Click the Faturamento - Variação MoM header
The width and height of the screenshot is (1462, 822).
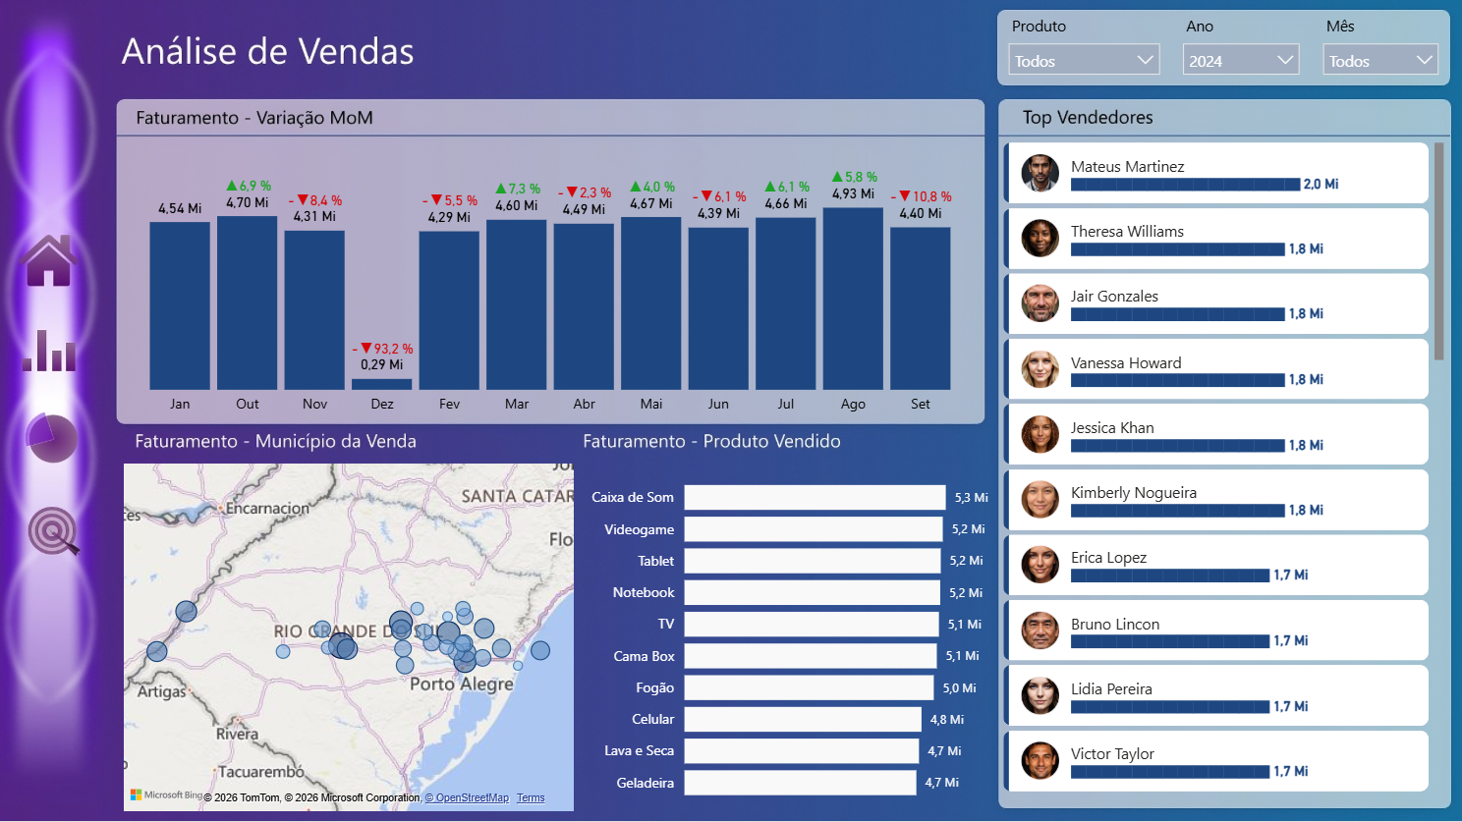pos(254,118)
